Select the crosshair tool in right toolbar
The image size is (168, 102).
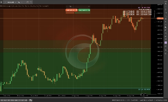166,7
